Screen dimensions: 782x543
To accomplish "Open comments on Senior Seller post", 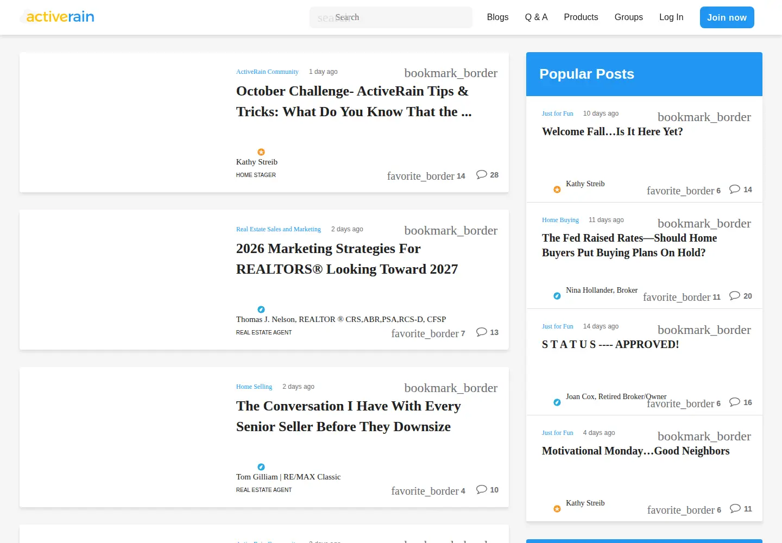I will 487,490.
